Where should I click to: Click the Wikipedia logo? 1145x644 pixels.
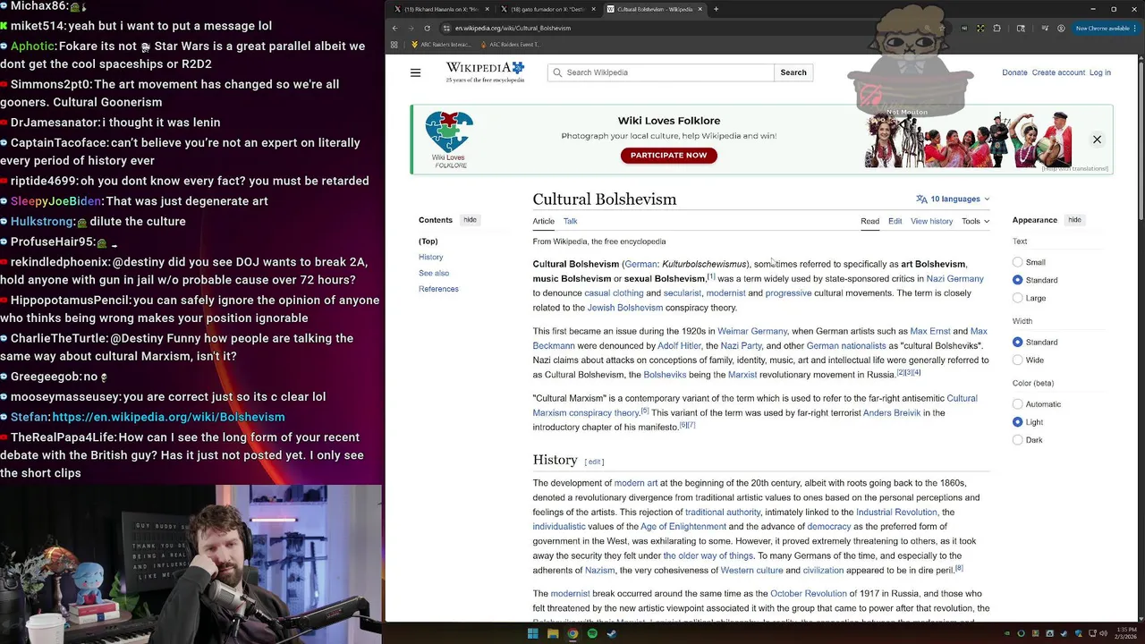pos(485,72)
